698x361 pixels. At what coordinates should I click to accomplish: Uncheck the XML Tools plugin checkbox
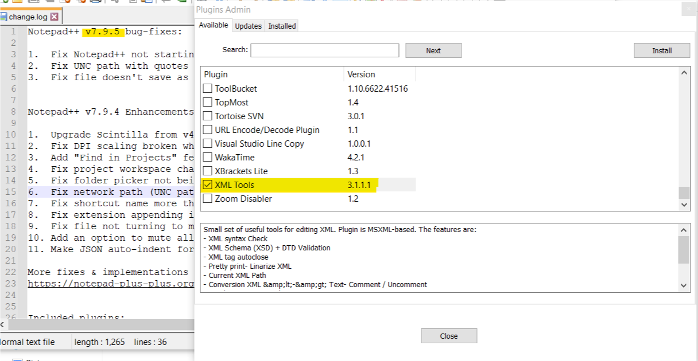(208, 185)
